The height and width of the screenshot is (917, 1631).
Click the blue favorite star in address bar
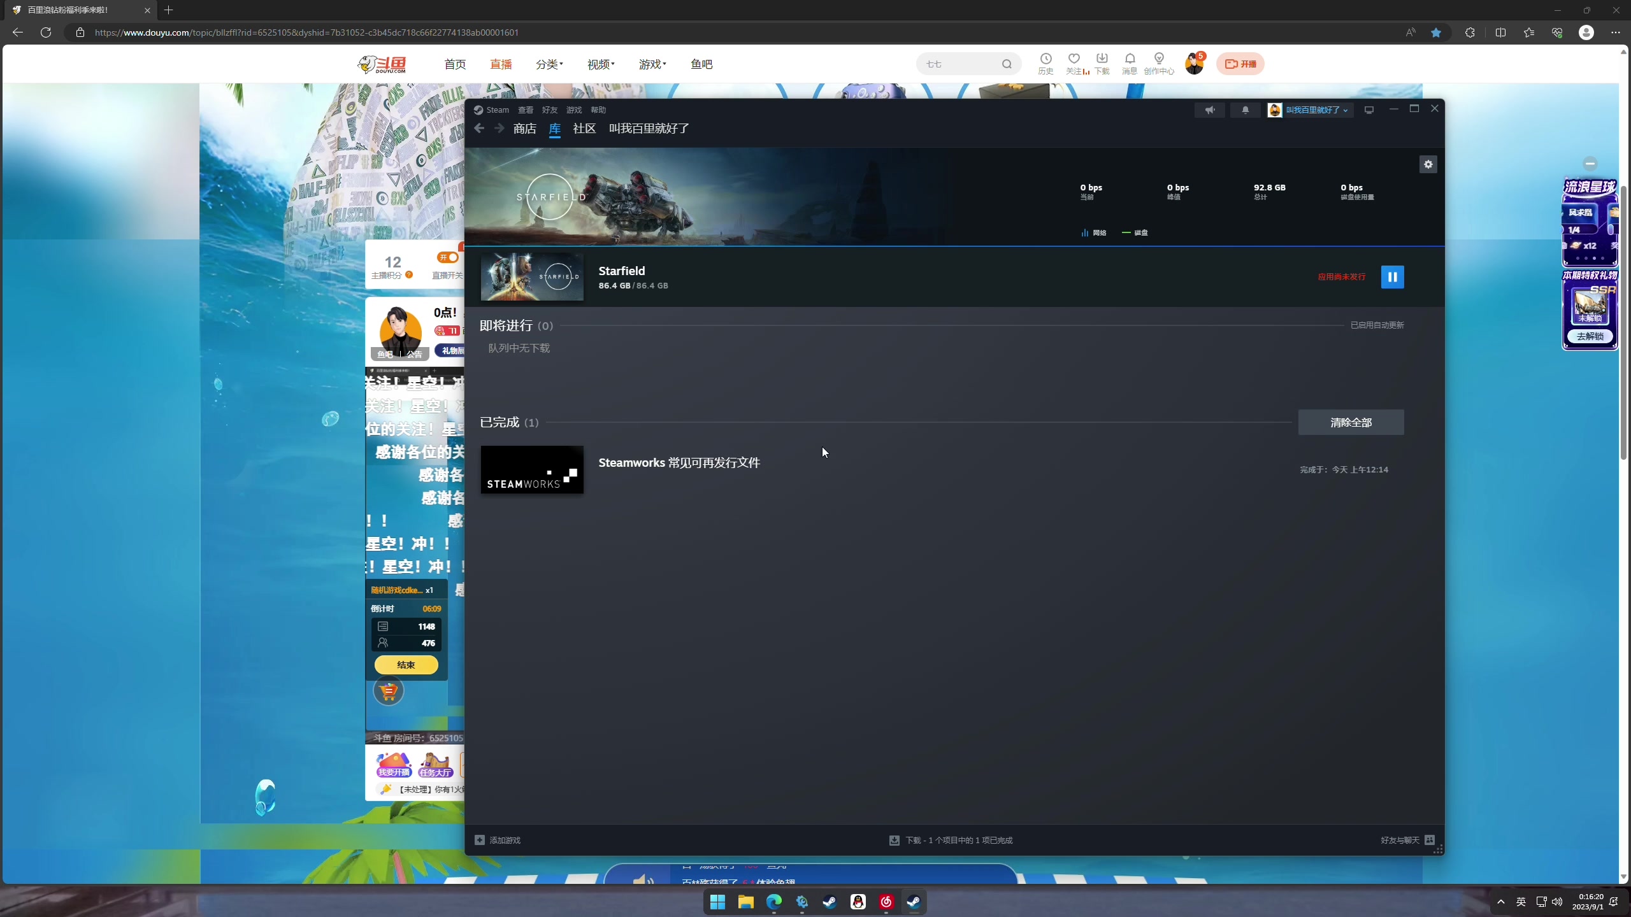click(1436, 32)
